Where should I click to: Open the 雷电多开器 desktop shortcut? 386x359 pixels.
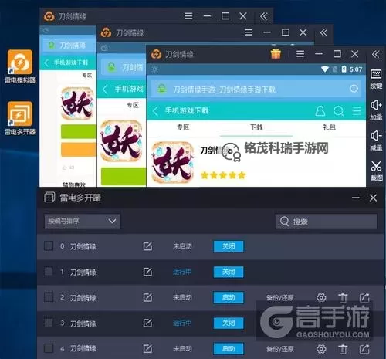coord(20,118)
